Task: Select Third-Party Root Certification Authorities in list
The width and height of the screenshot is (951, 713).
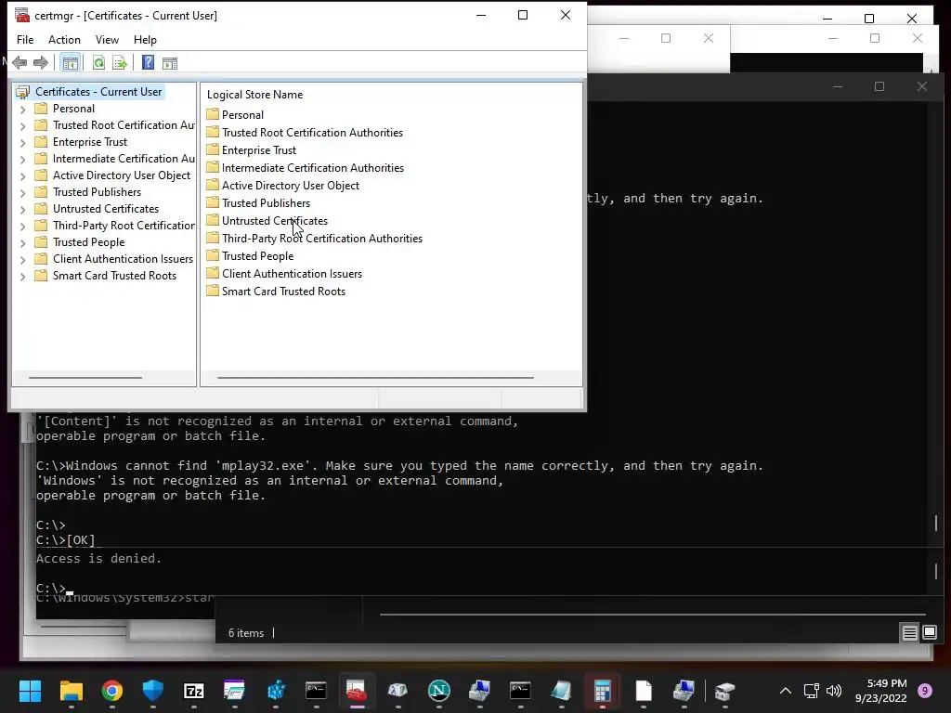Action: 322,238
